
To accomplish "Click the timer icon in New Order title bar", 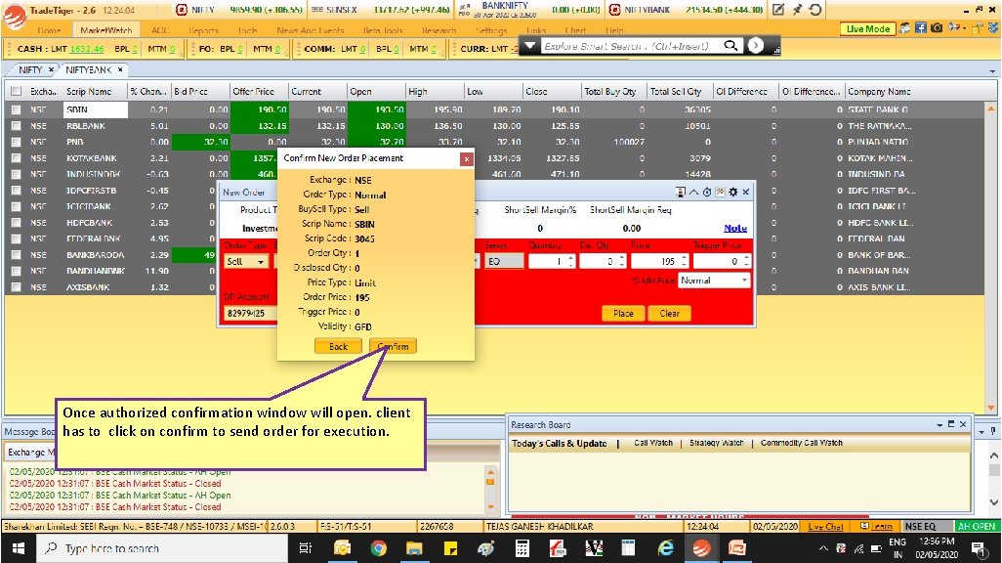I will 707,192.
